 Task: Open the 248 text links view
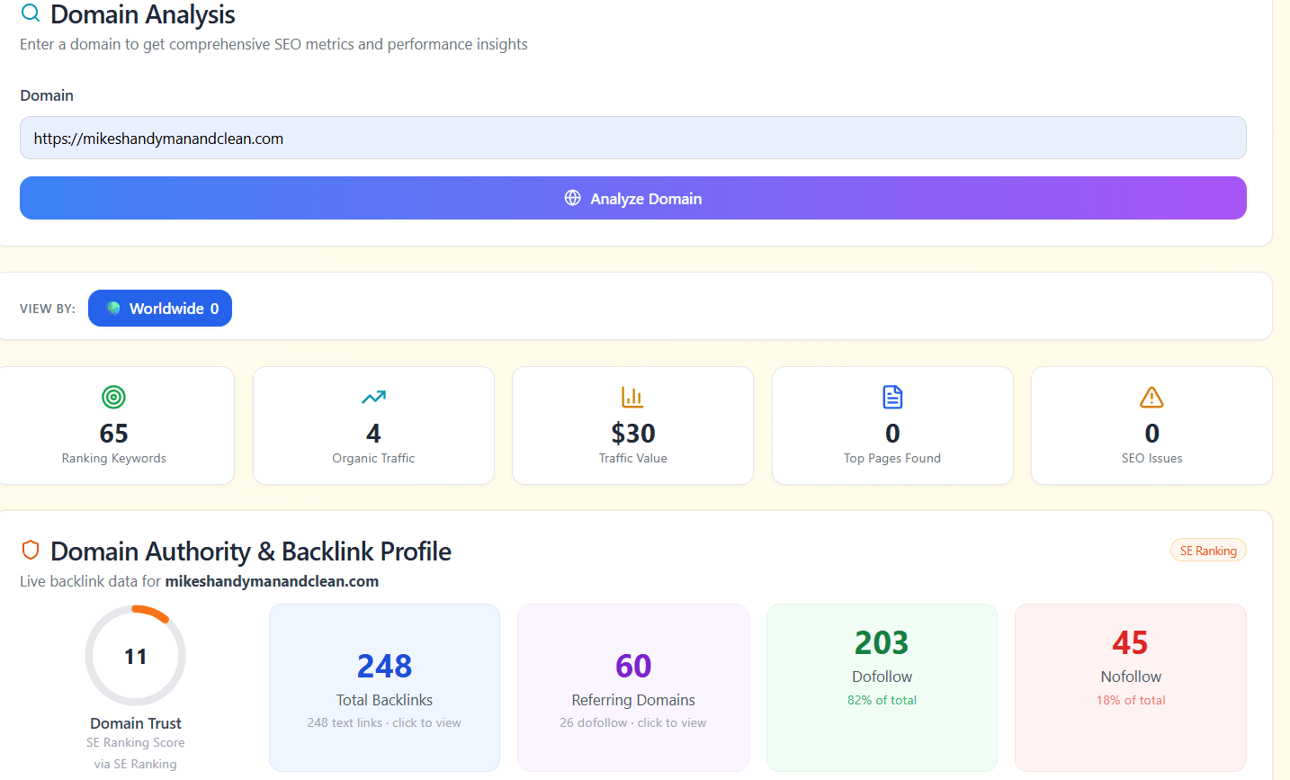point(384,722)
